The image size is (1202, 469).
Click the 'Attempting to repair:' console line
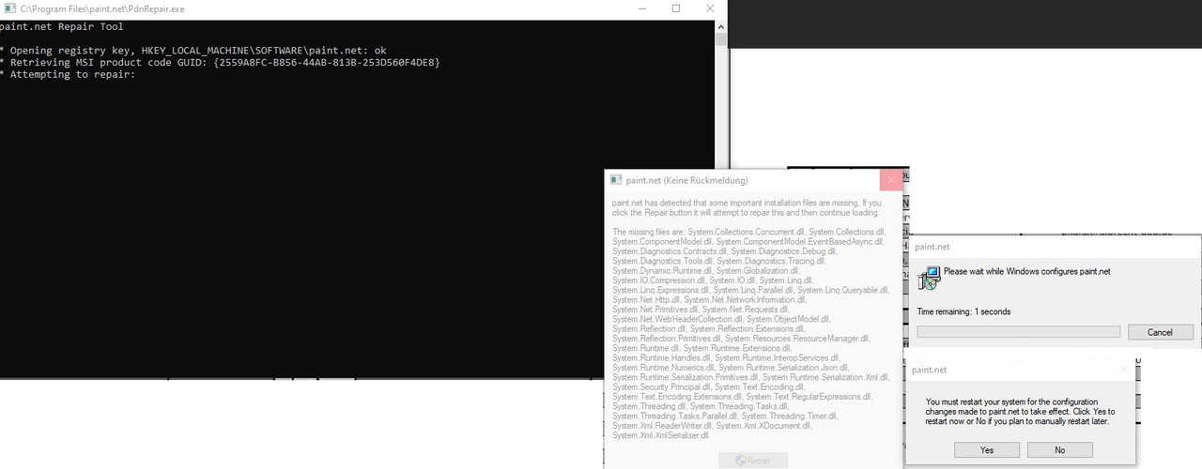click(68, 74)
